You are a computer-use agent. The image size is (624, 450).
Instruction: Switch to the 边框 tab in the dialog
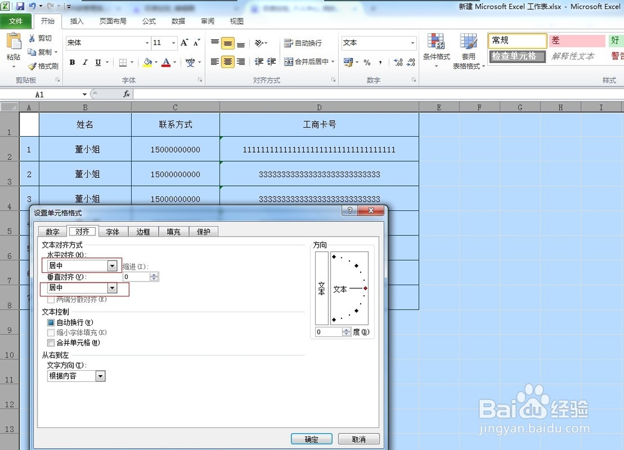pyautogui.click(x=143, y=231)
